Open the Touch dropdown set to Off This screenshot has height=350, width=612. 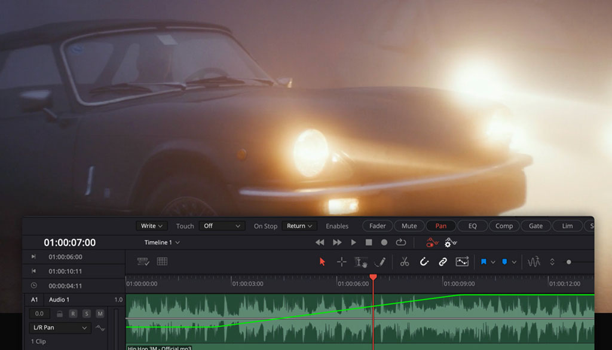point(222,226)
